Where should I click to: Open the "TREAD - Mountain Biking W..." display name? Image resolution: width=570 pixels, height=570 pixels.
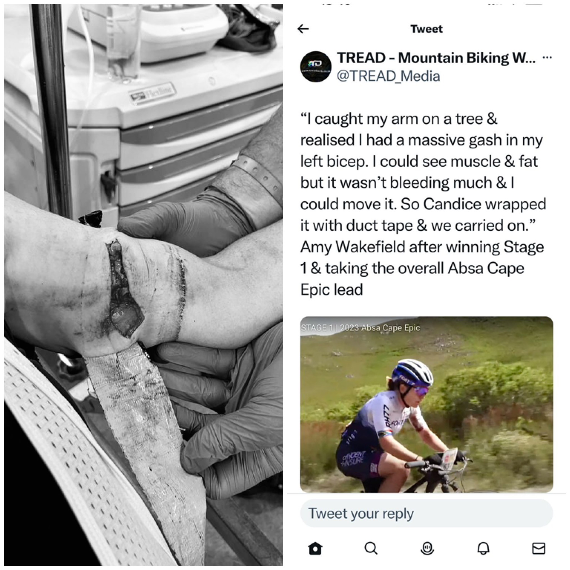436,58
